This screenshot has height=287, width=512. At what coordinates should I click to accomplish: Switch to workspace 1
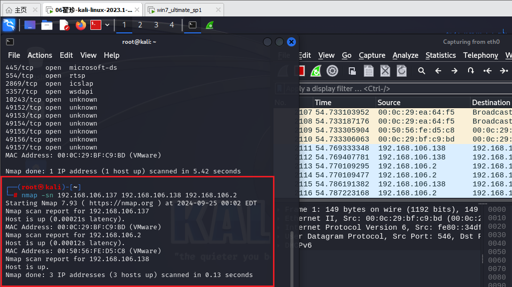point(124,25)
